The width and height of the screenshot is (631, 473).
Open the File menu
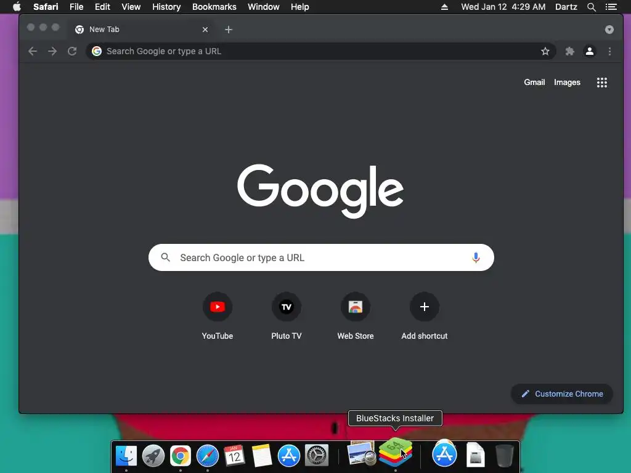76,7
